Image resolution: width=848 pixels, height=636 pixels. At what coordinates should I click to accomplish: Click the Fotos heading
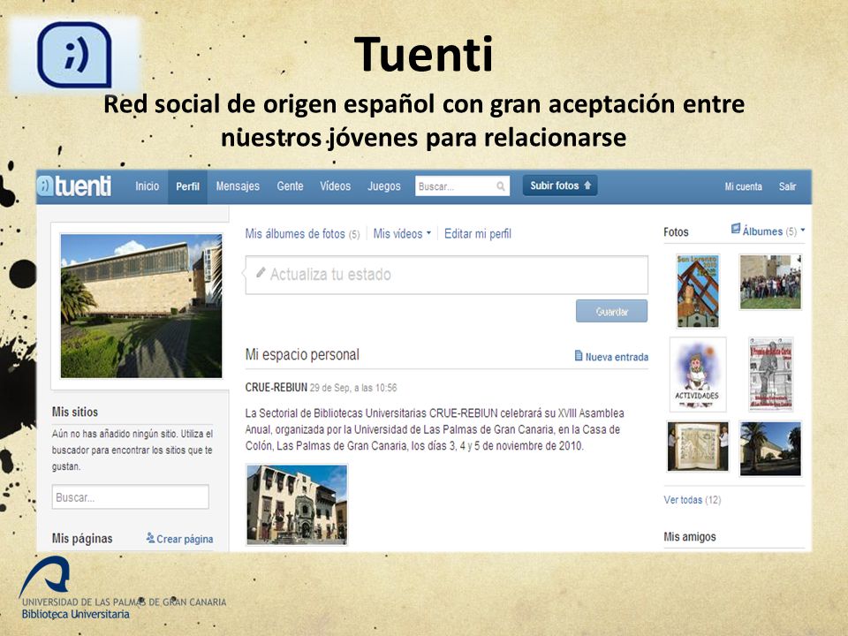point(676,232)
